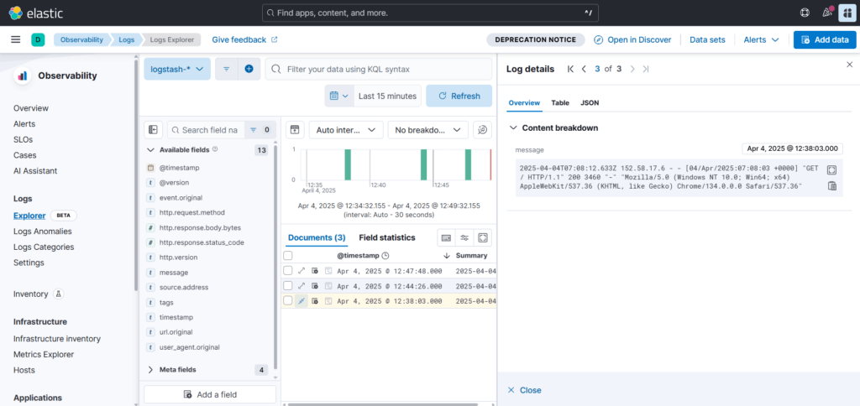Toggle the field list sidebar icon
The width and height of the screenshot is (860, 406).
click(x=153, y=130)
